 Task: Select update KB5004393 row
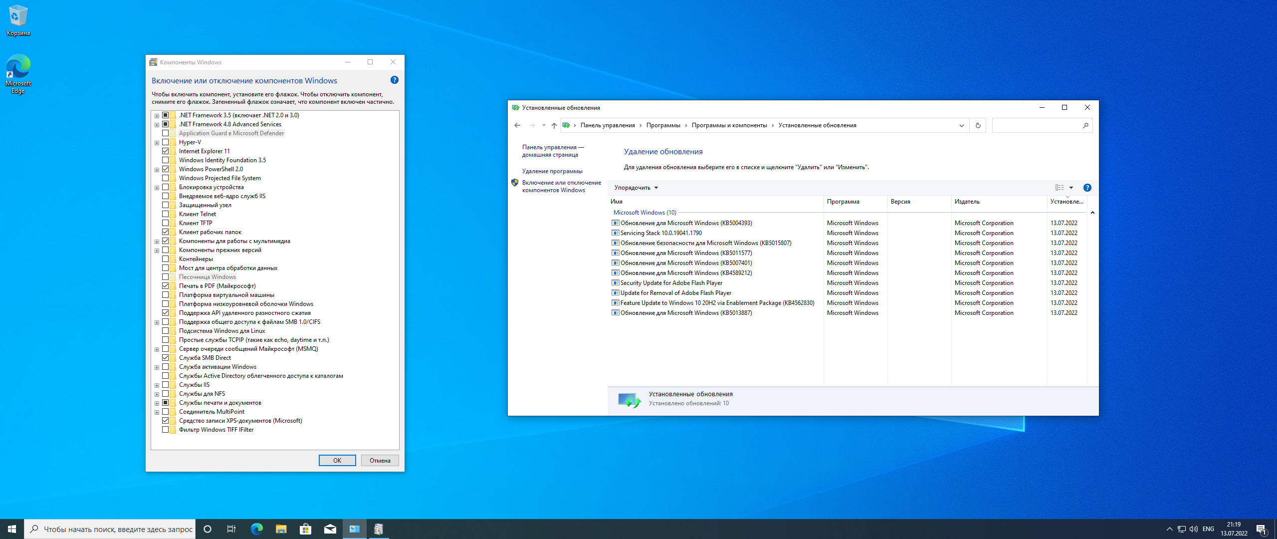pos(847,223)
